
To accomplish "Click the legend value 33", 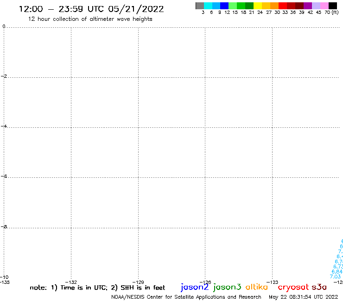I will click(x=285, y=13).
